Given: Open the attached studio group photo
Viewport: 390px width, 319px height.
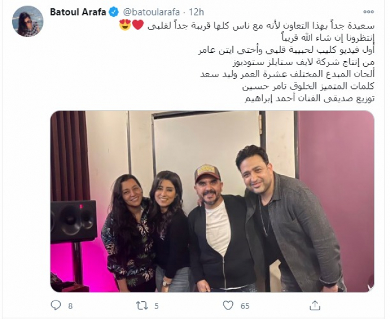Looking at the screenshot, I should click(x=212, y=201).
